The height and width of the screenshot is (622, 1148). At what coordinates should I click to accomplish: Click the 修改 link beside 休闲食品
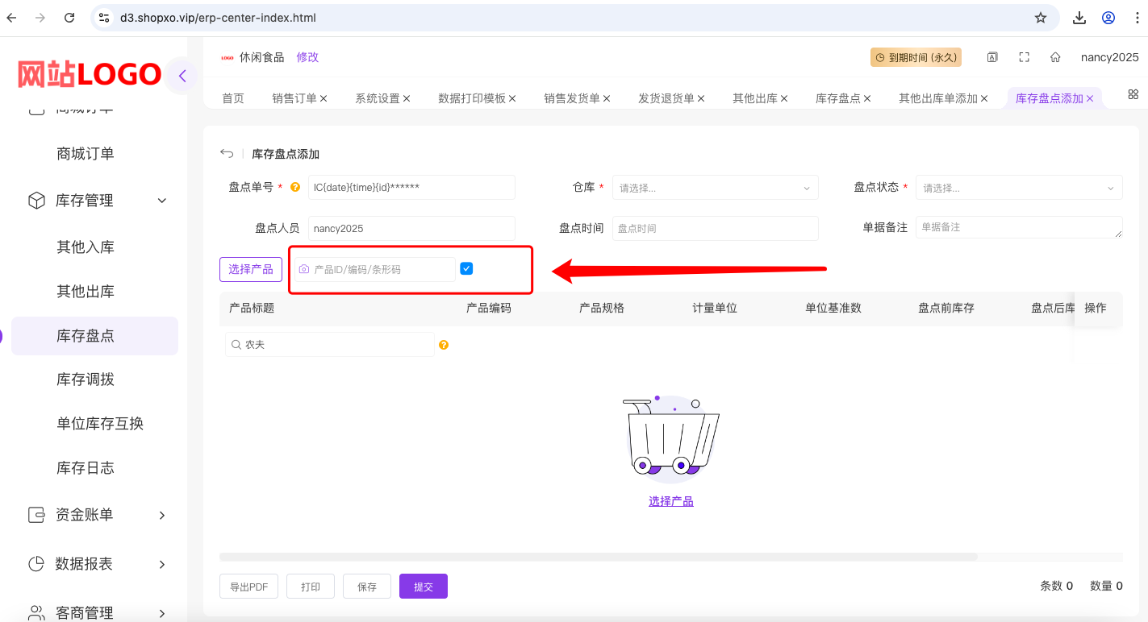click(x=307, y=57)
